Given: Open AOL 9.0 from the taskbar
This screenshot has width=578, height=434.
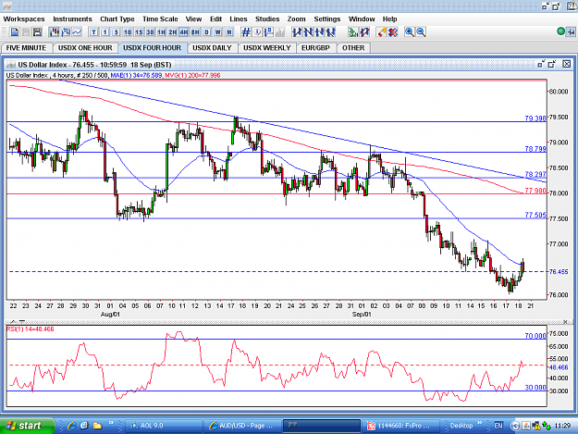Looking at the screenshot, I should pyautogui.click(x=163, y=426).
